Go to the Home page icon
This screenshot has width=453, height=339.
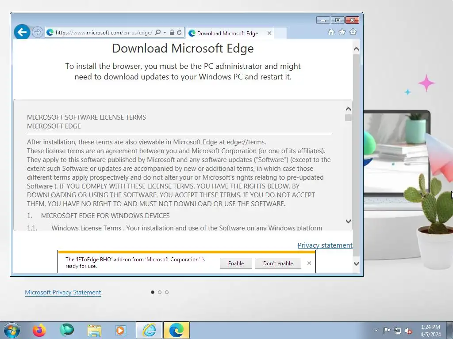click(331, 32)
